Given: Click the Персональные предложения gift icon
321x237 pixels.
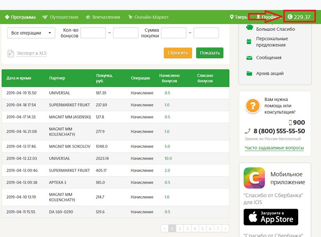Looking at the screenshot, I should pyautogui.click(x=249, y=41).
